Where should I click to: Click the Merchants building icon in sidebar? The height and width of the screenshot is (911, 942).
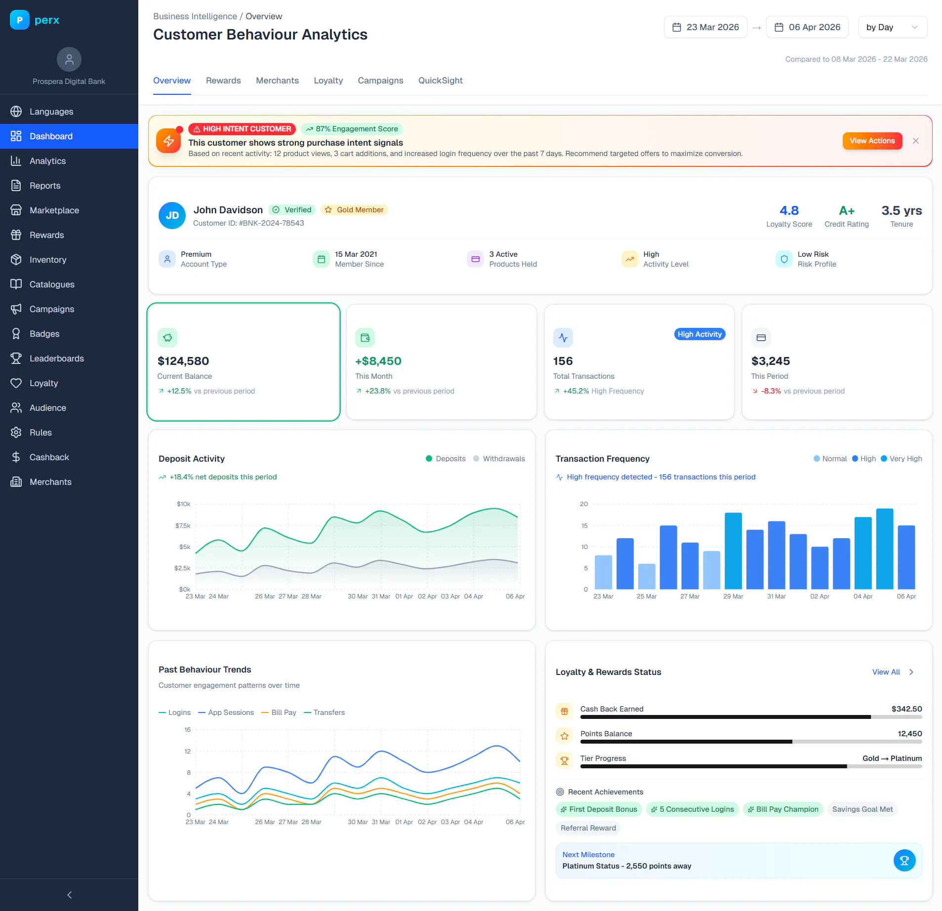(16, 482)
